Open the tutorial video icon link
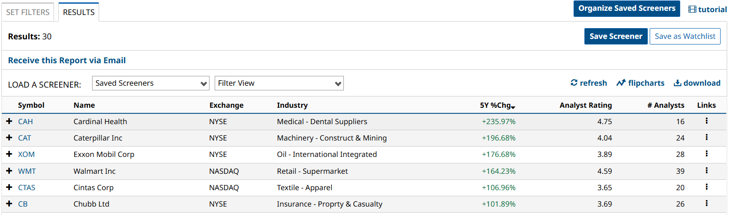730x215 pixels. point(692,9)
